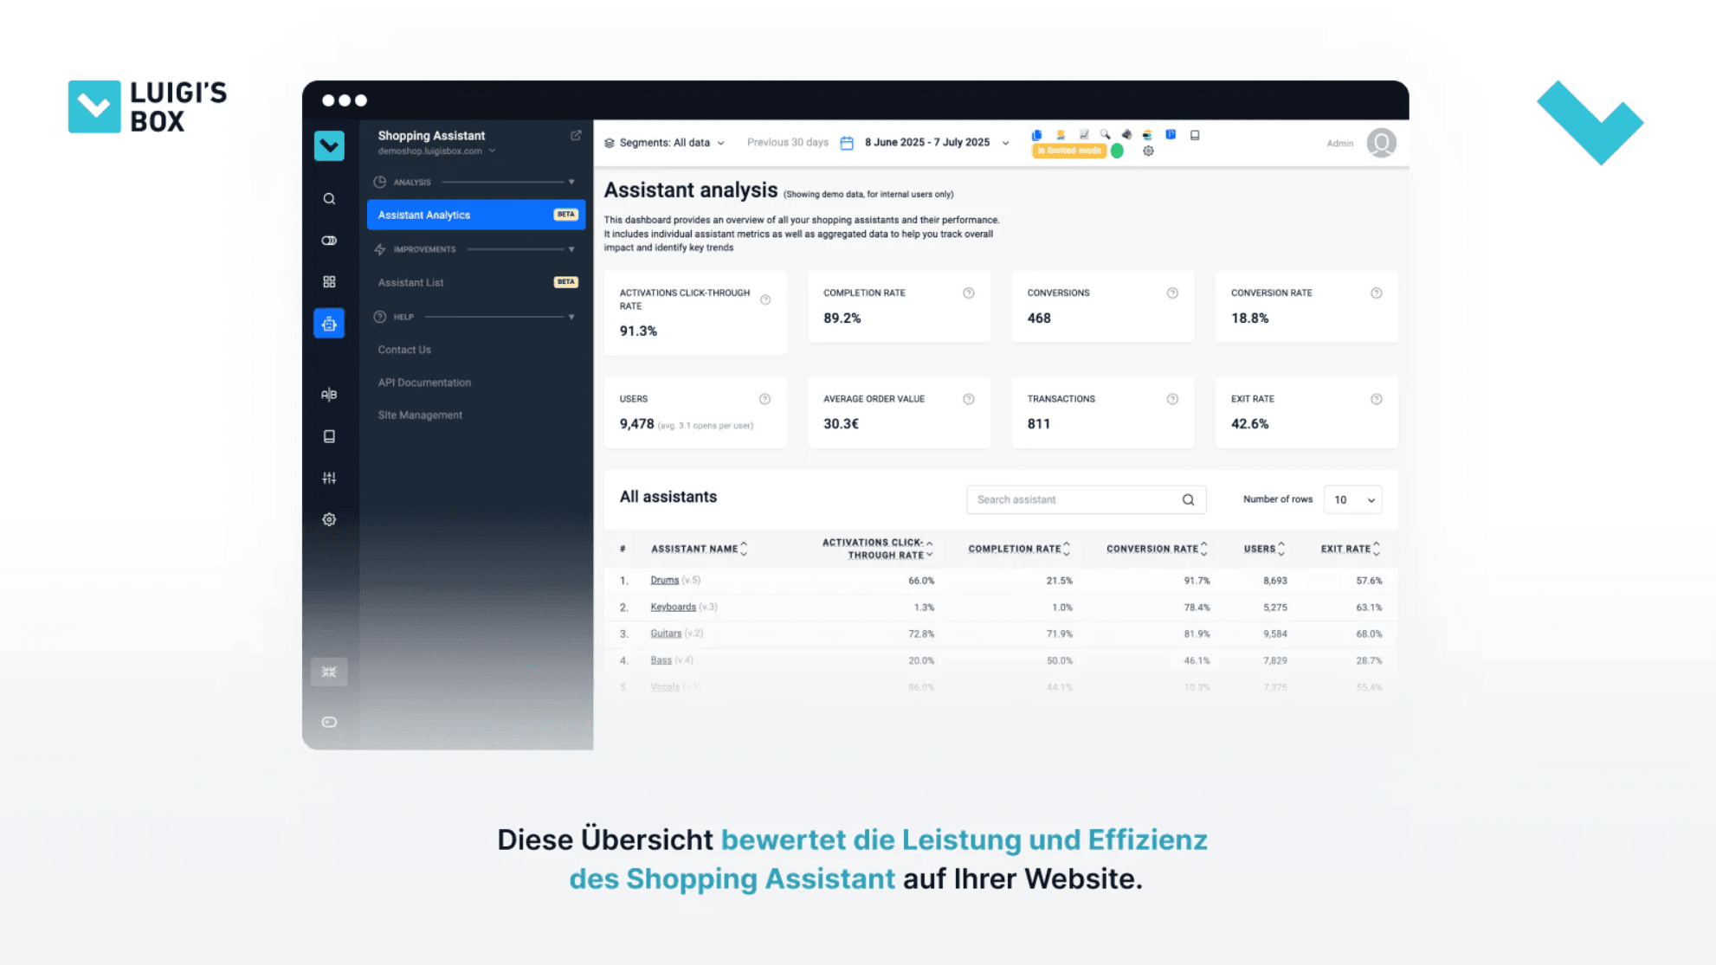This screenshot has height=965, width=1716.
Task: Open API Documentation menu item
Action: pos(424,383)
